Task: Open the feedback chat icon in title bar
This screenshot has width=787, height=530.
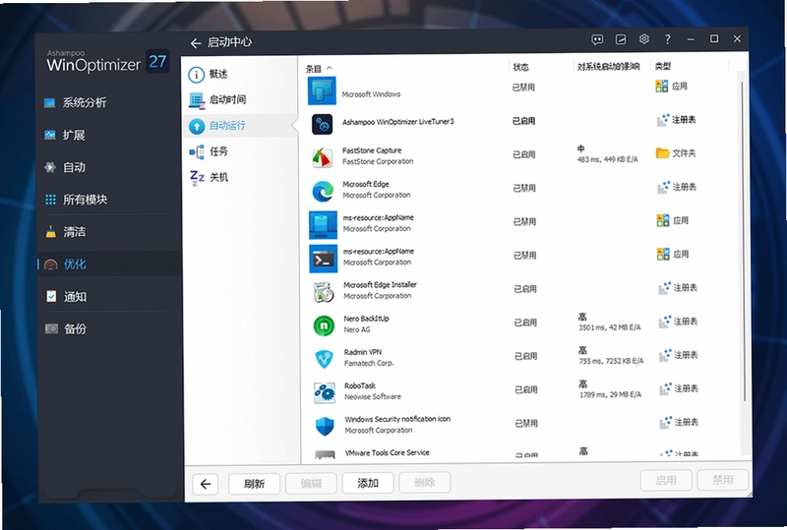Action: [597, 39]
